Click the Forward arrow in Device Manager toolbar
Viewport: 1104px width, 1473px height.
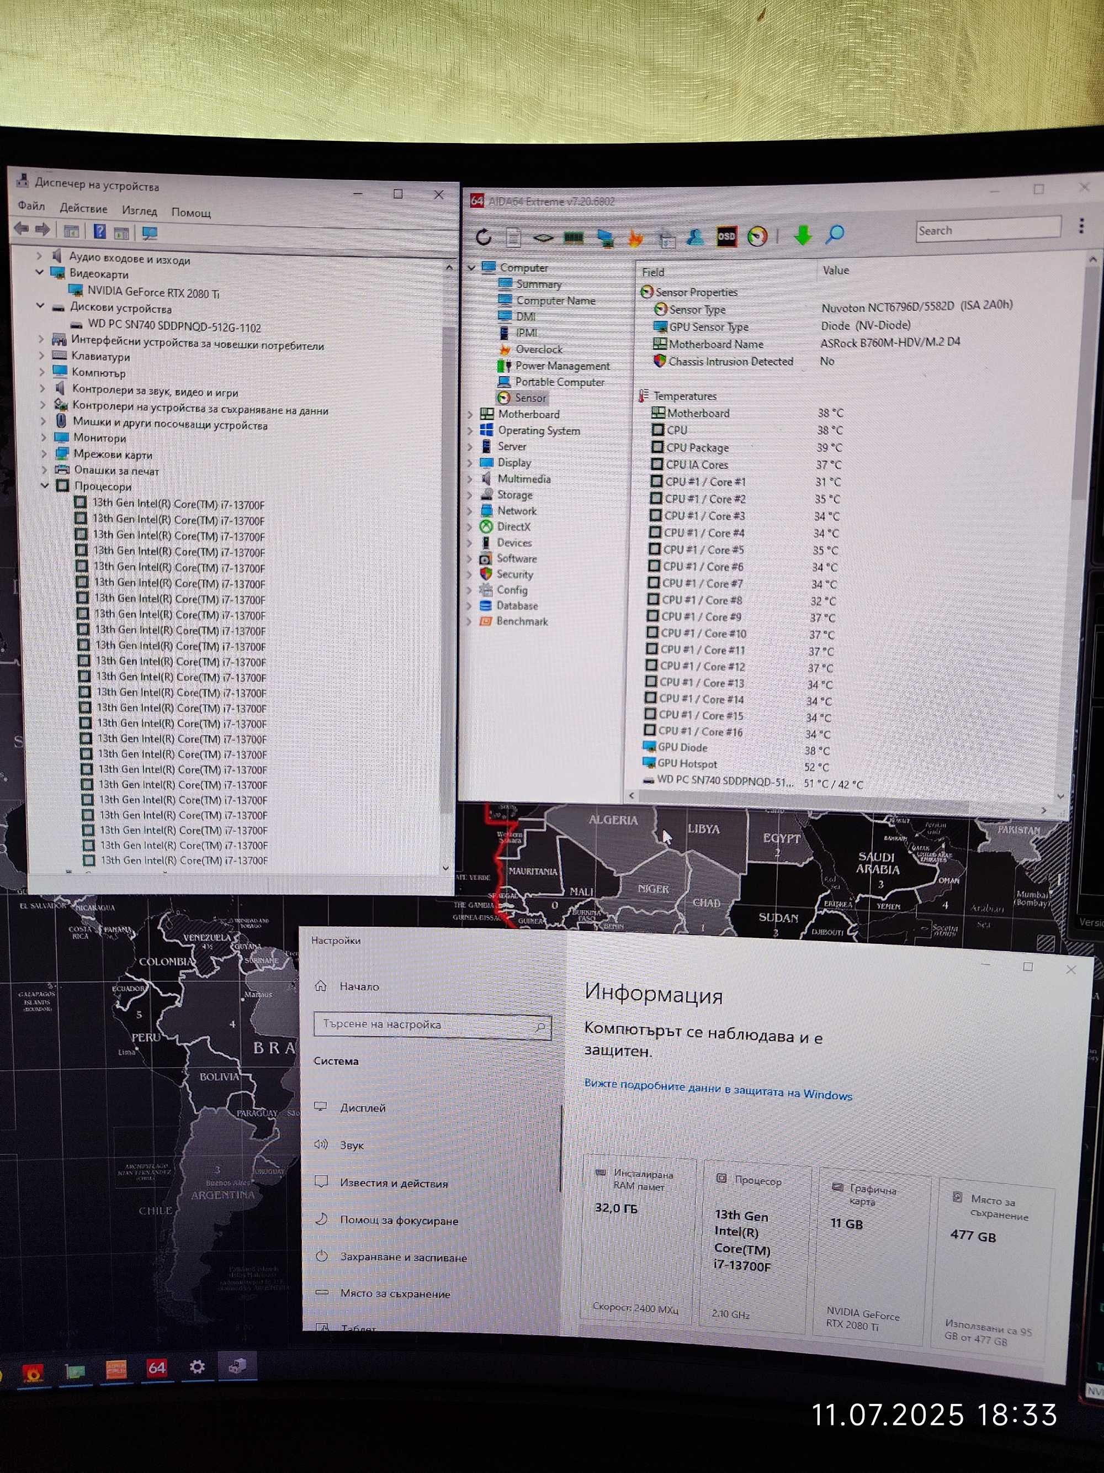43,230
